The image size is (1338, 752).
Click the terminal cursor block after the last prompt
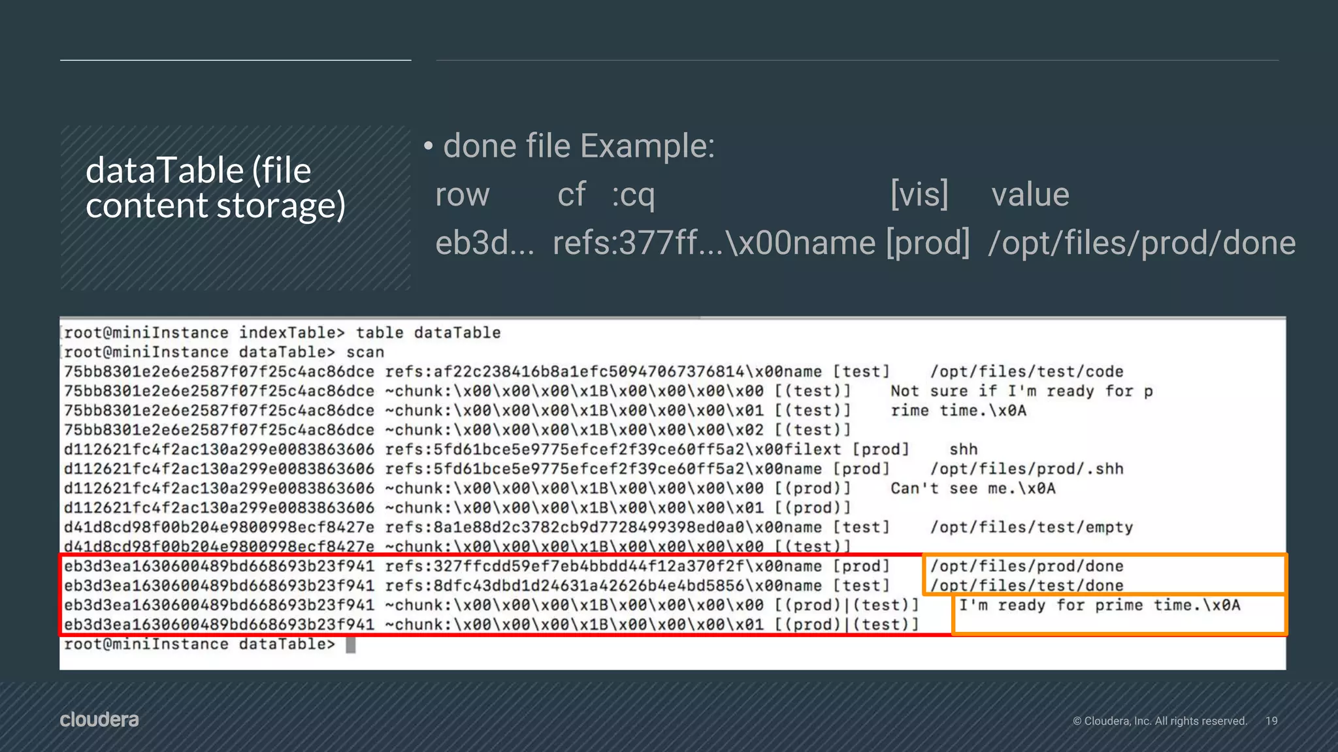351,645
